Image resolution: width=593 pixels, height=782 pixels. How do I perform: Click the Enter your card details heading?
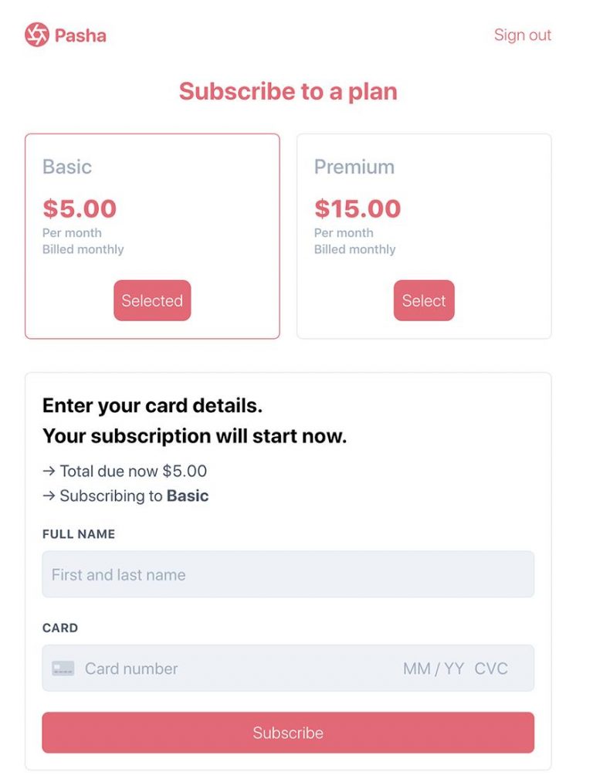(x=153, y=405)
